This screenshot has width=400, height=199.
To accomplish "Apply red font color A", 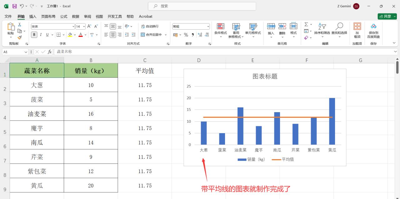I will coord(81,35).
